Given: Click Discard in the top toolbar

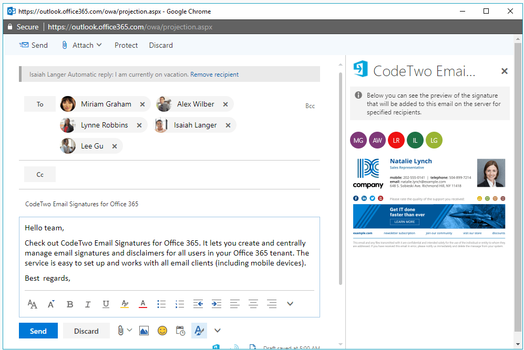Looking at the screenshot, I should 161,45.
